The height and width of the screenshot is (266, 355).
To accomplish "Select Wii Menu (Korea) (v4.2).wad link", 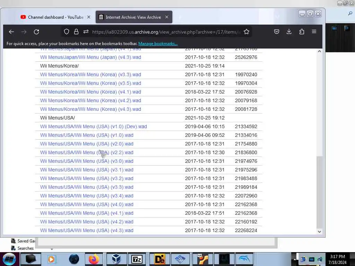I will 90,100.
